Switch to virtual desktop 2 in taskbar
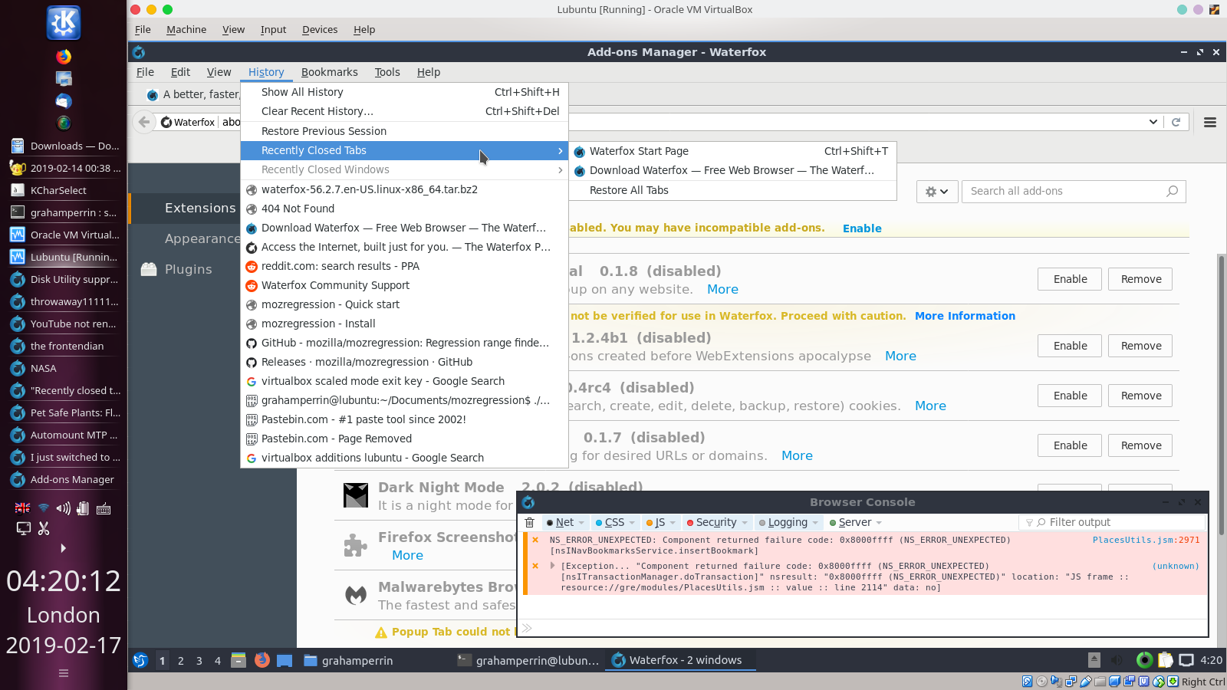This screenshot has height=690, width=1227. (181, 660)
